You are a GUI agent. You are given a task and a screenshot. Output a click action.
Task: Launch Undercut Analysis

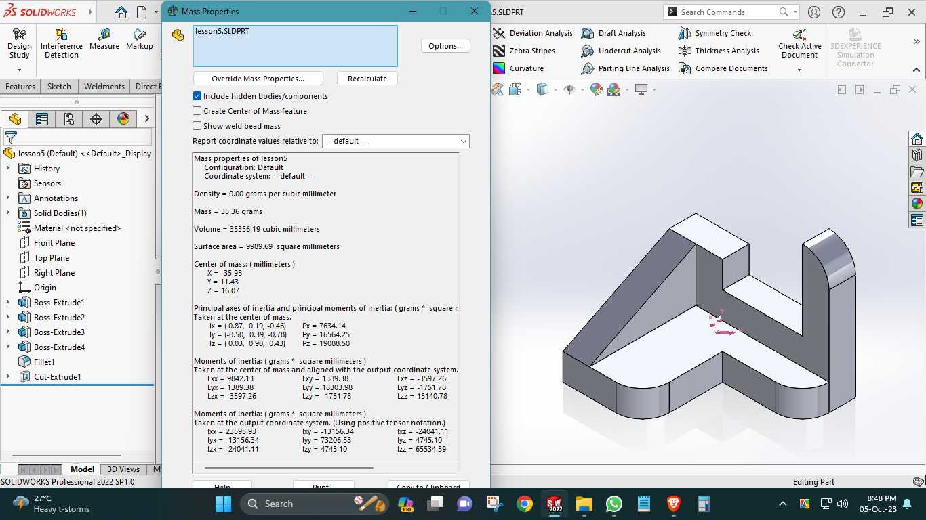click(621, 51)
